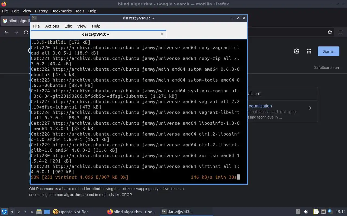
Task: Open the terminal Help menu
Action: pos(96,26)
